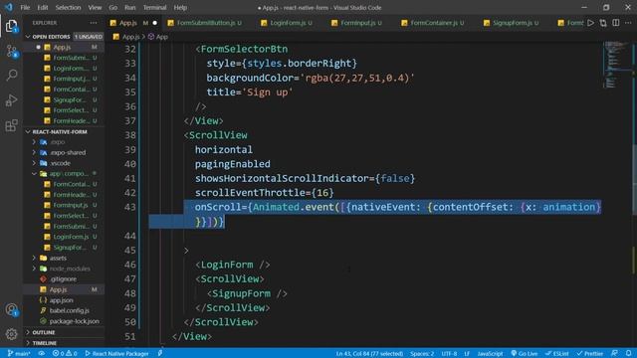
Task: Open the Accounts menu icon
Action: tap(11, 310)
